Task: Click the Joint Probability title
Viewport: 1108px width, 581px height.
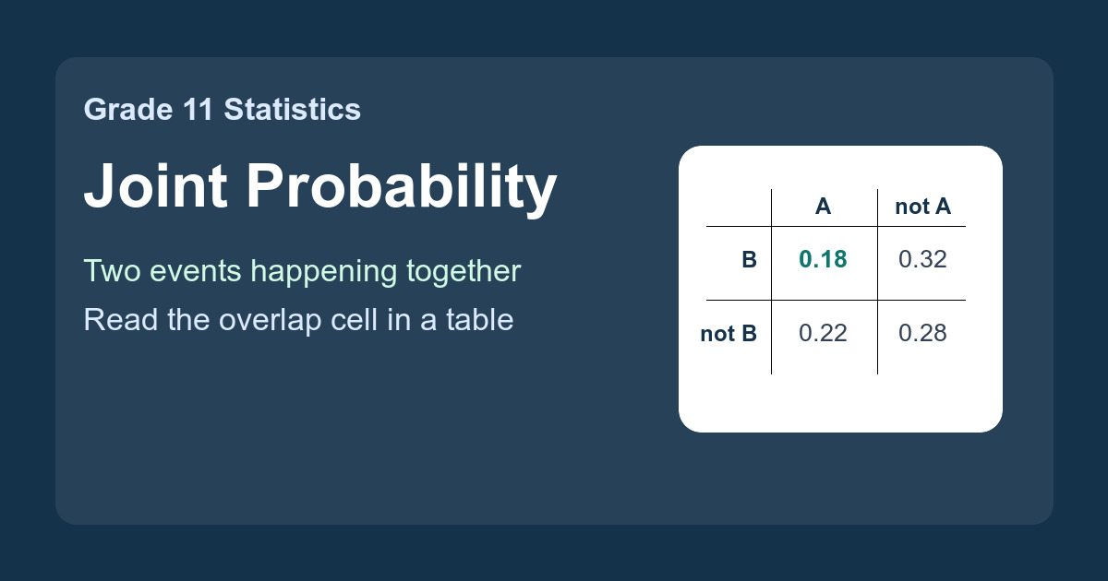Action: tap(320, 187)
